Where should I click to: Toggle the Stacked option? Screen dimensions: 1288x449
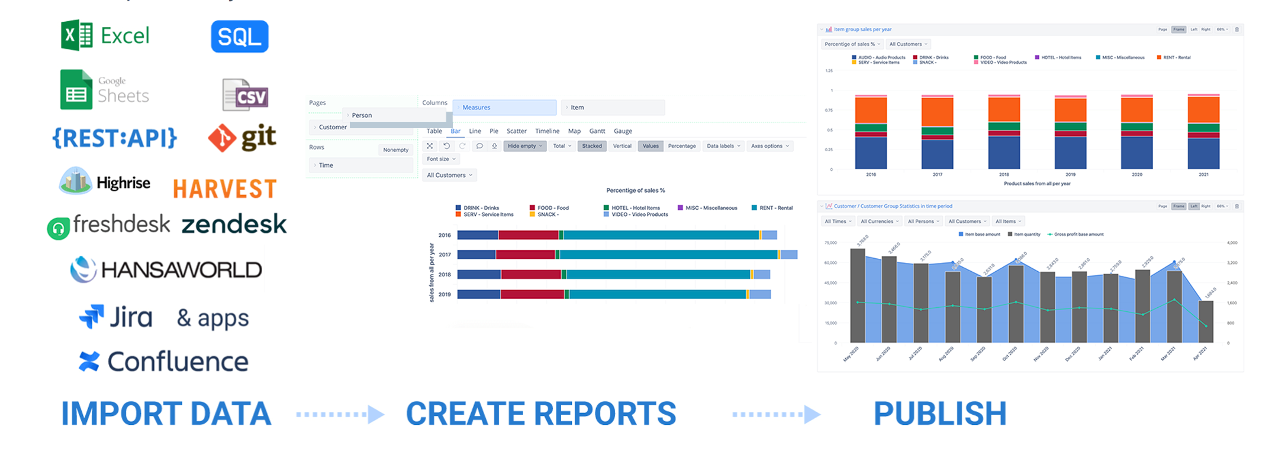coord(591,146)
